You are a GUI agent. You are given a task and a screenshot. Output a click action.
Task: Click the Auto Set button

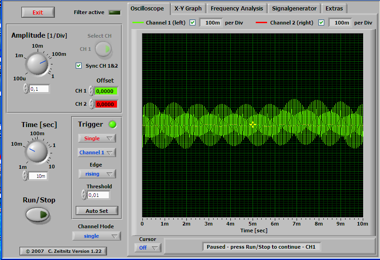tap(96, 211)
